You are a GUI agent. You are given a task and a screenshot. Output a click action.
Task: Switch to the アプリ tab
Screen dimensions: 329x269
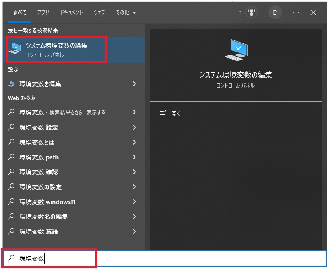coord(43,12)
